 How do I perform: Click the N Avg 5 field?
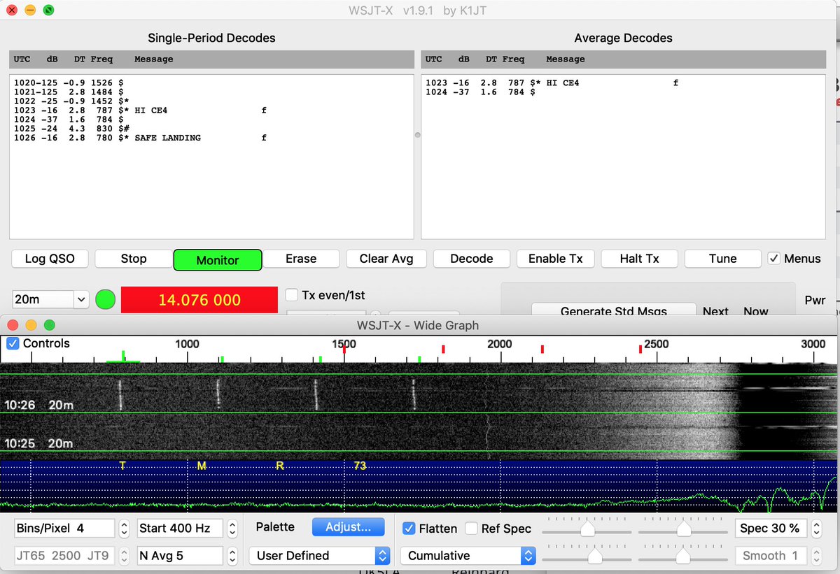179,556
